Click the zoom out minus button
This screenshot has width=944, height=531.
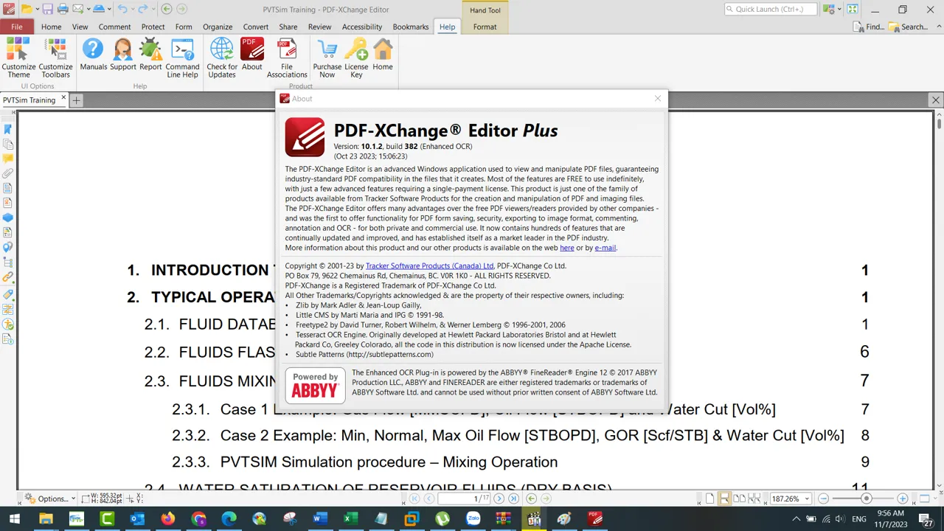click(823, 499)
